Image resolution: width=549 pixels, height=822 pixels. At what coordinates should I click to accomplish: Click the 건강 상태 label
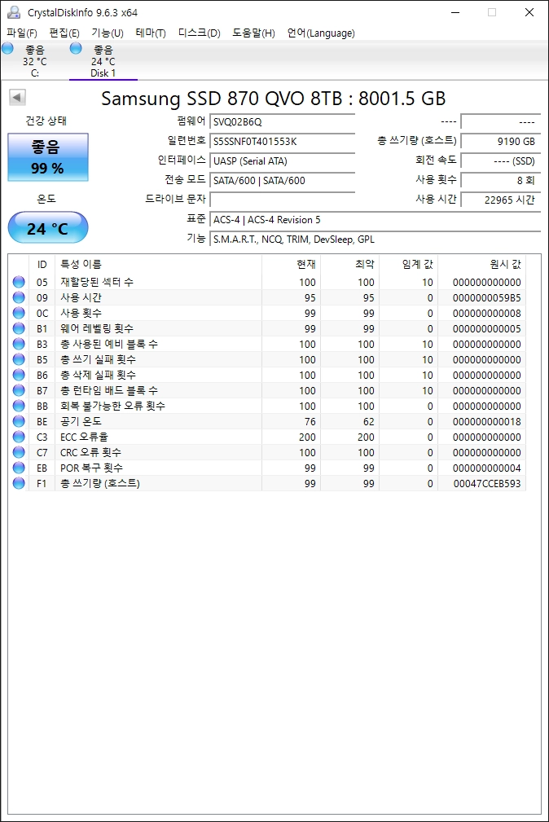tap(46, 121)
